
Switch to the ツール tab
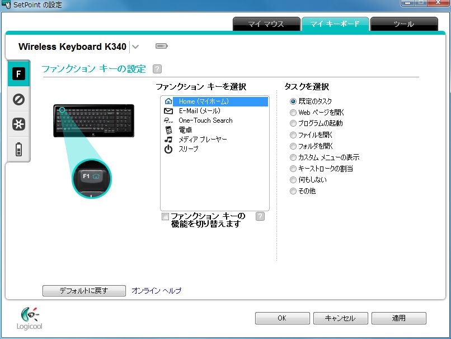point(404,24)
